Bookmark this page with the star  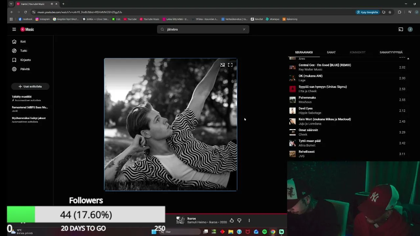tap(390, 12)
